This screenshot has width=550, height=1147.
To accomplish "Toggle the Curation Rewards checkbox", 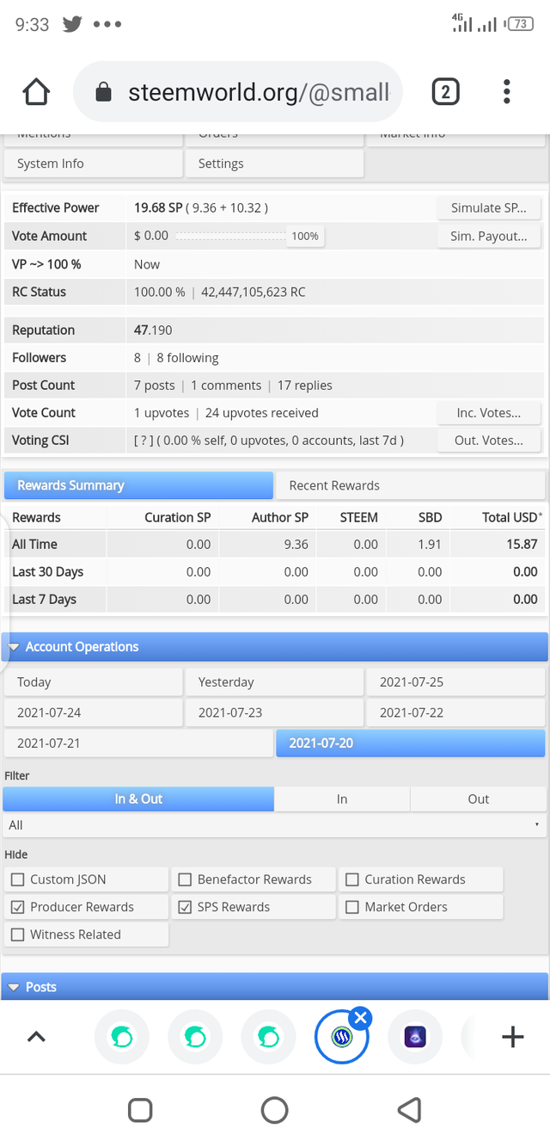I will [351, 879].
